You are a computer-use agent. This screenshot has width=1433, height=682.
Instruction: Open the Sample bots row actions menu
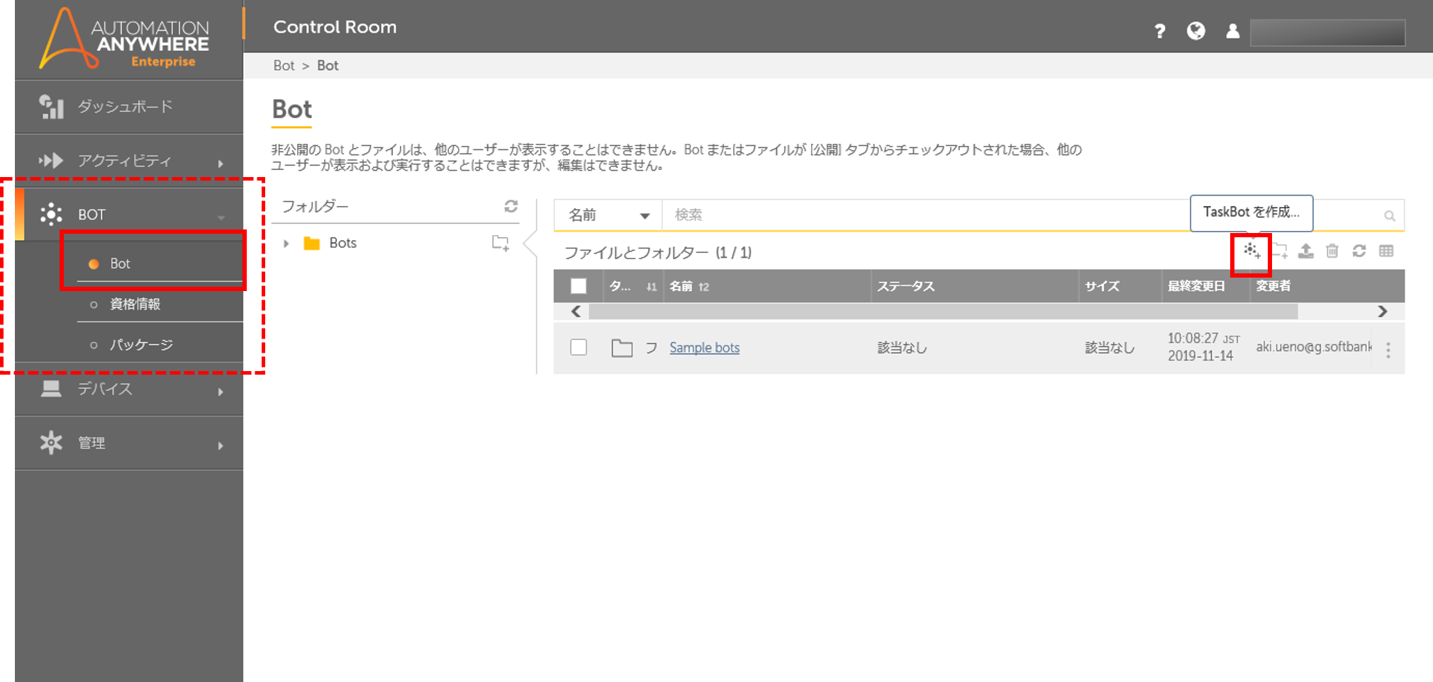[x=1388, y=349]
